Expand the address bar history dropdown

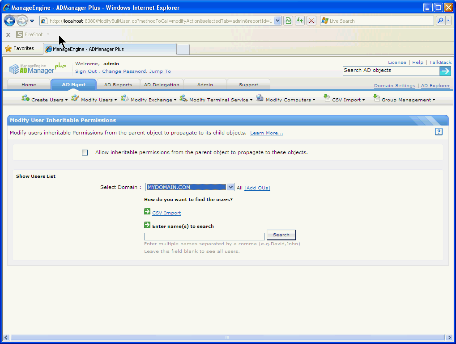[277, 21]
